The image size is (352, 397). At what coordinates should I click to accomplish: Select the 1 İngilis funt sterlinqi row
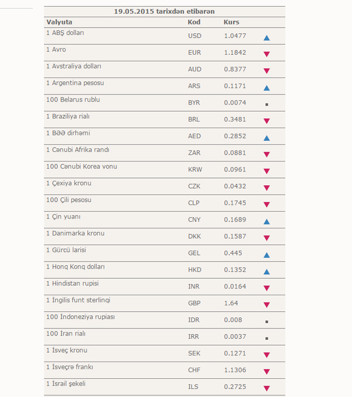click(x=165, y=303)
